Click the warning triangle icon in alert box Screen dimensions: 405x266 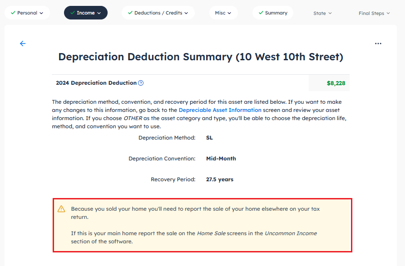tap(61, 209)
